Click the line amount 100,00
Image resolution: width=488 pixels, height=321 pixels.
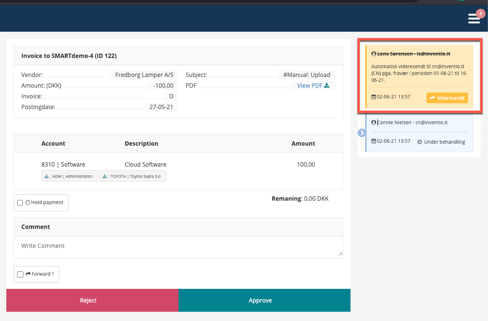[306, 165]
